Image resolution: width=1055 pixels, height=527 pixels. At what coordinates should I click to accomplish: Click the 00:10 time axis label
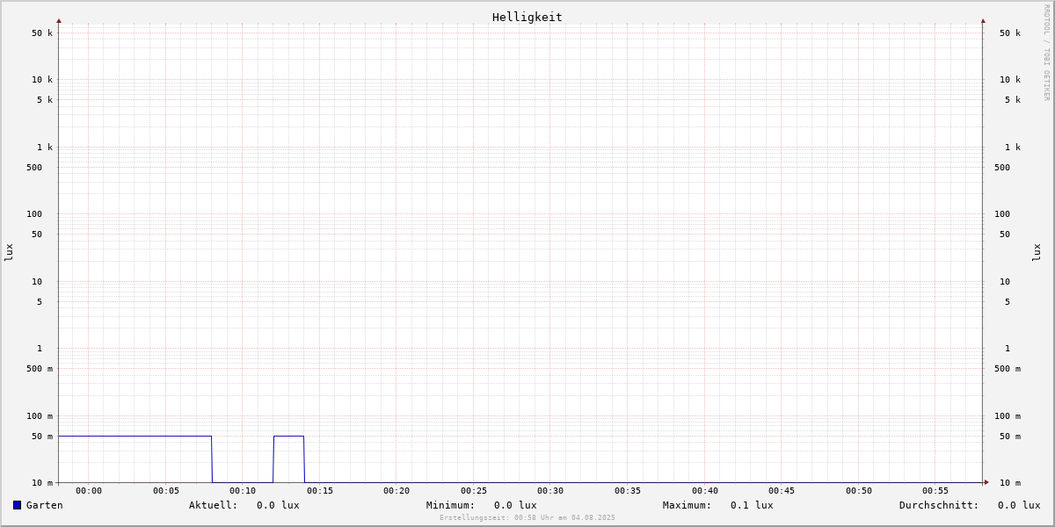point(243,491)
